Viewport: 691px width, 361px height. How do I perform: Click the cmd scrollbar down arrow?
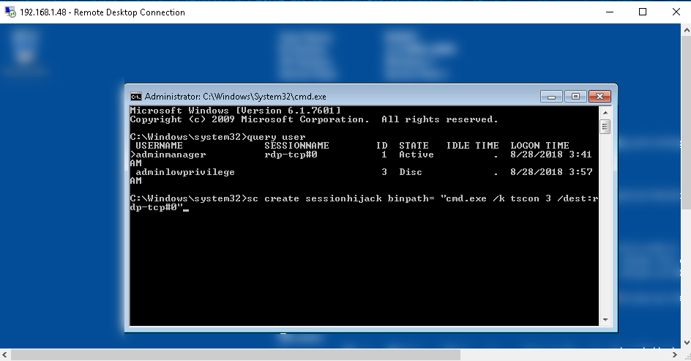[605, 319]
